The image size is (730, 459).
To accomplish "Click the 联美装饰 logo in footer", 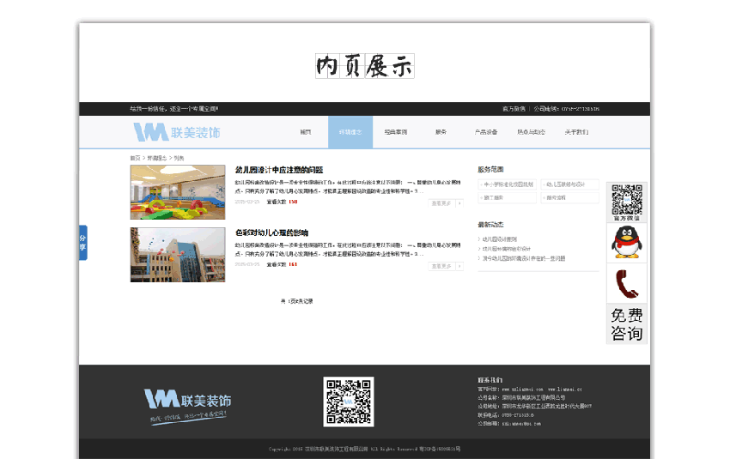I will tap(188, 400).
